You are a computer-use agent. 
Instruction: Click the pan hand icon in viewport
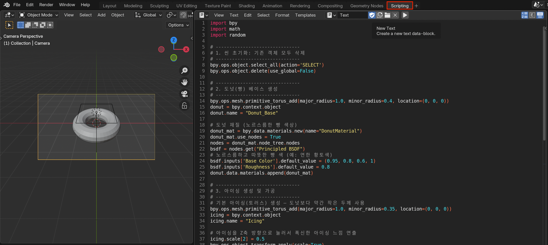point(184,82)
